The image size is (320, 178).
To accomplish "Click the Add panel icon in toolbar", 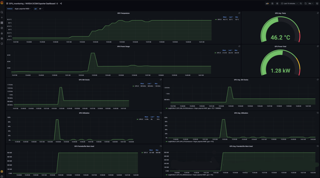I will point(267,4).
